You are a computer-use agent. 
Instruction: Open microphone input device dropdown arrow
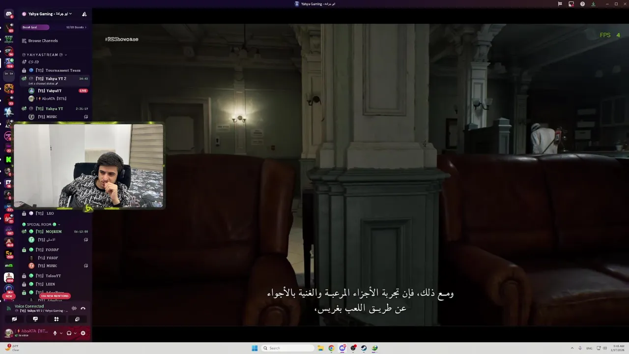pos(61,333)
